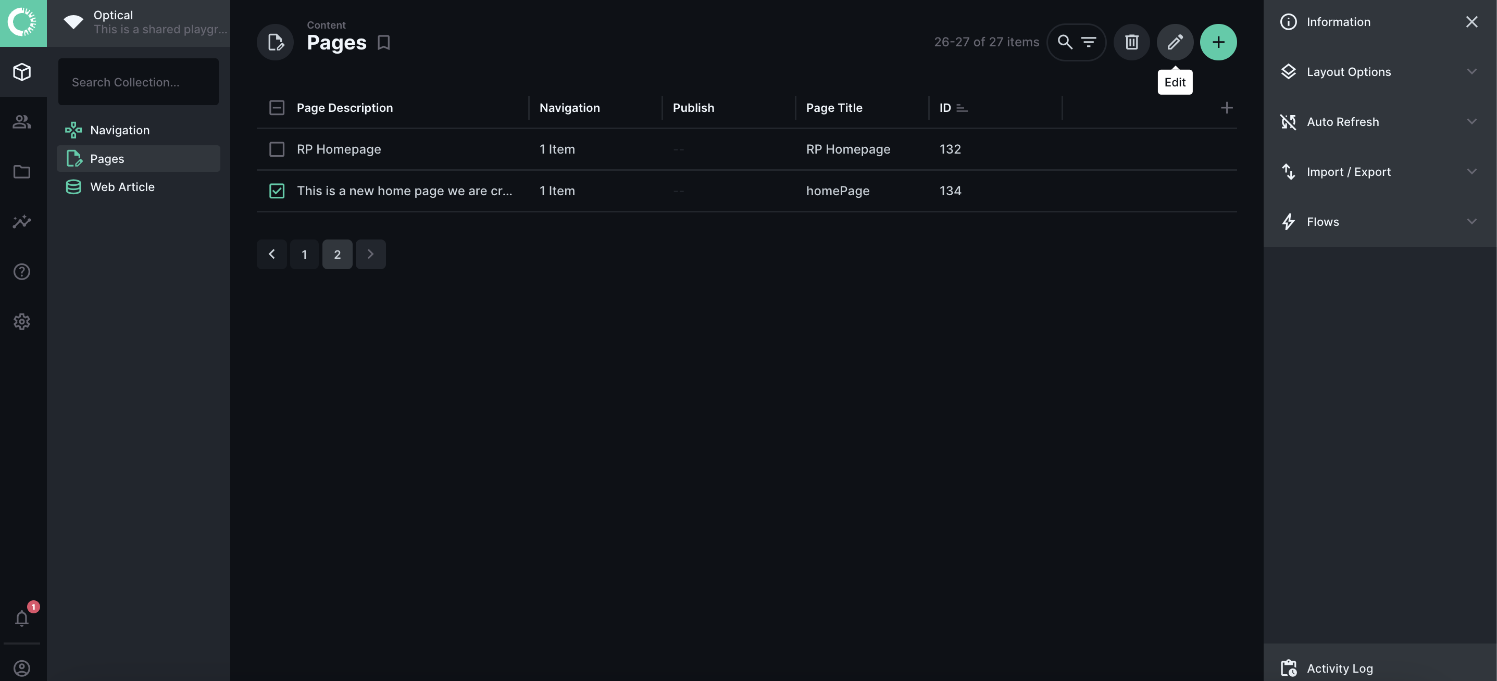Click the Search Collection input field

(139, 82)
